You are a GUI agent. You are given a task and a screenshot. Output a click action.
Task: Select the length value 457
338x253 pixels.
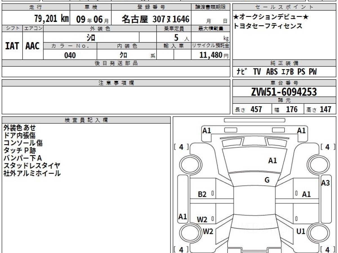256,109
